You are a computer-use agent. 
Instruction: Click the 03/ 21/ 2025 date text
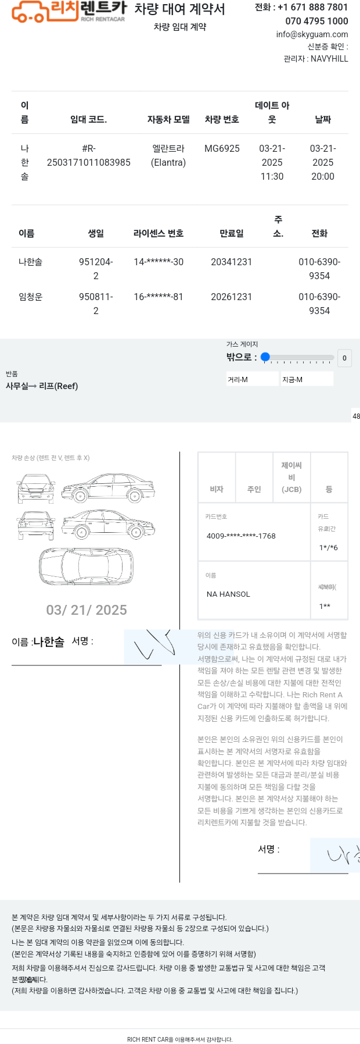tap(87, 610)
